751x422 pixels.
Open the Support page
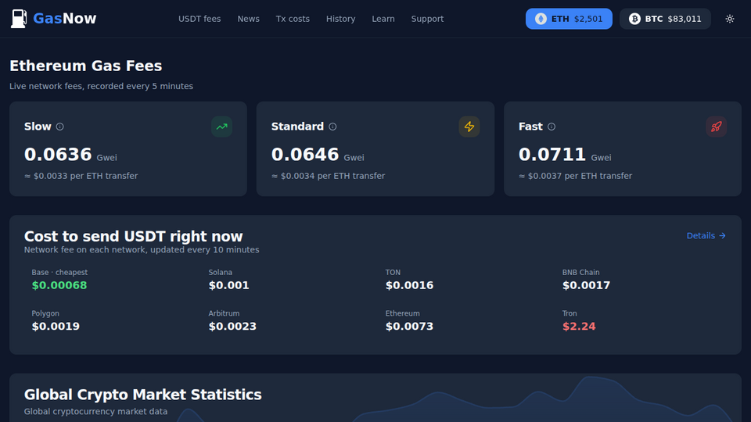tap(427, 19)
